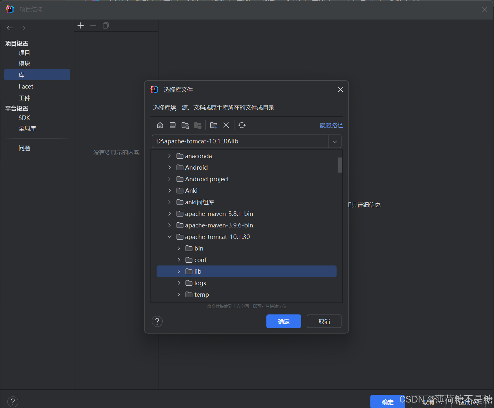Create a new folder in chooser
This screenshot has width=494, height=408.
click(214, 125)
